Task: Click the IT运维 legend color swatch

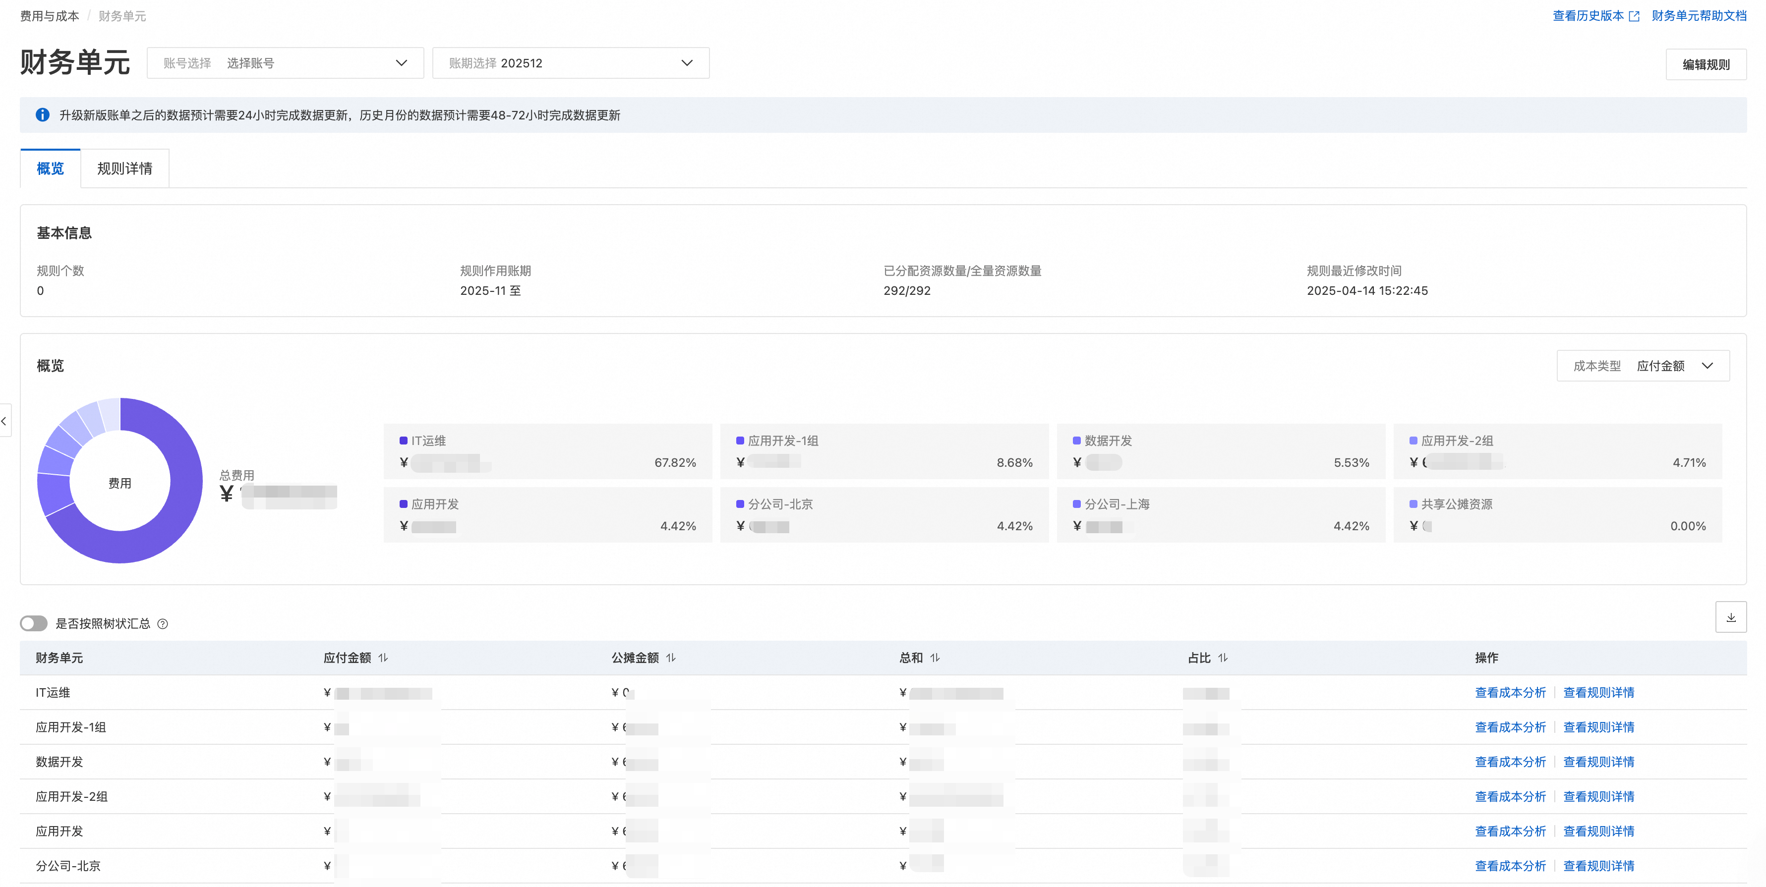Action: (403, 441)
